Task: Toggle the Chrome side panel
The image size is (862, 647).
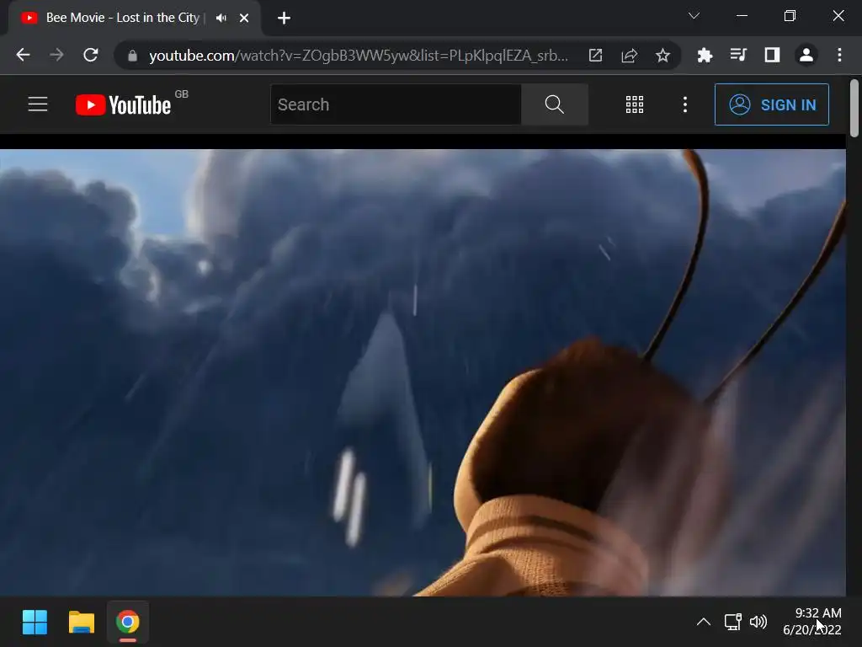Action: [x=772, y=55]
